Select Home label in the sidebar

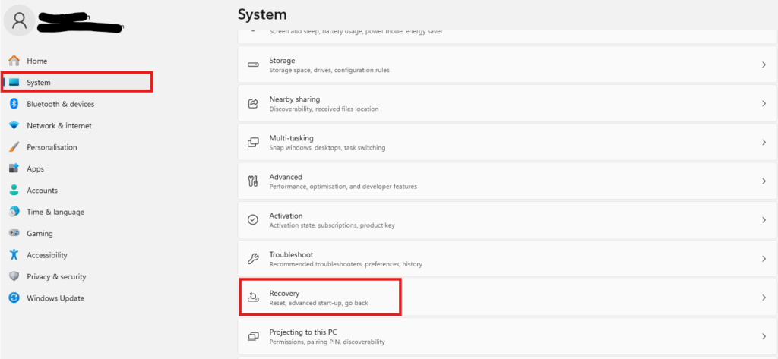coord(37,61)
